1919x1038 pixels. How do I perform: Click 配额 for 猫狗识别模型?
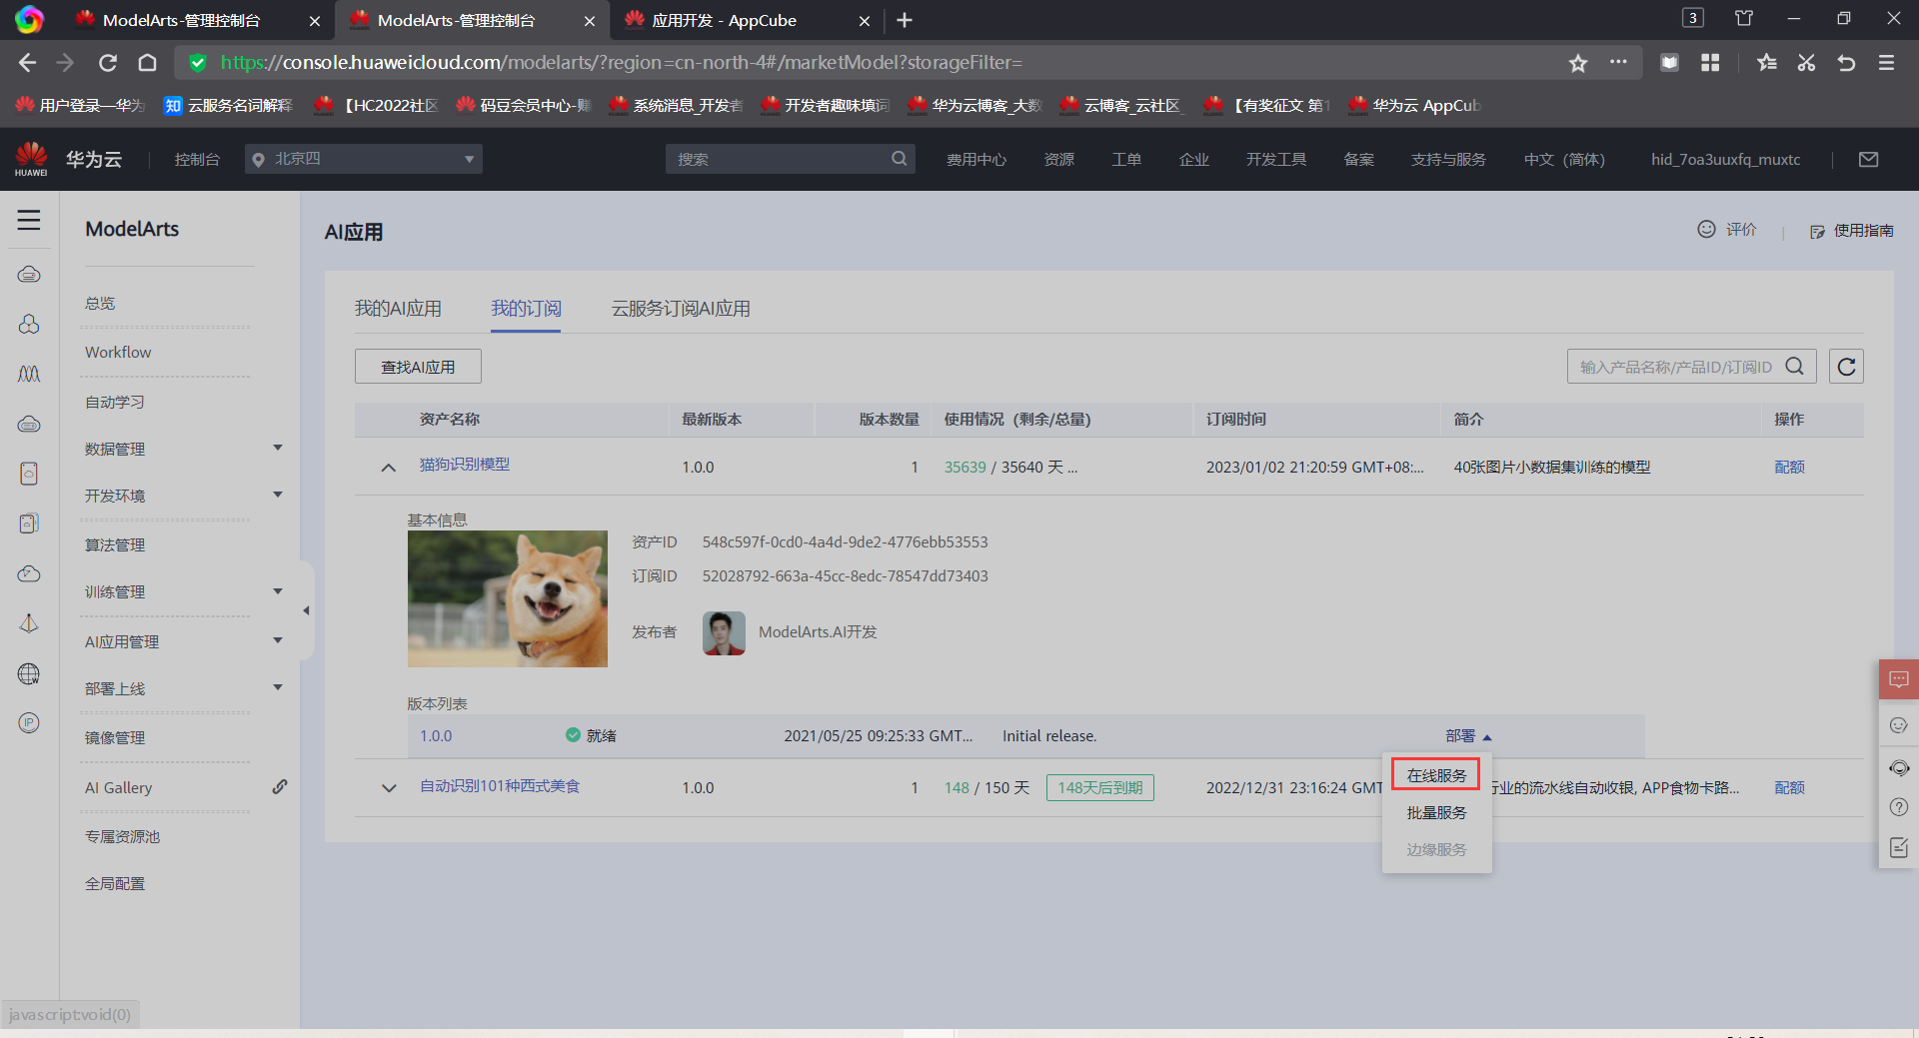1789,468
